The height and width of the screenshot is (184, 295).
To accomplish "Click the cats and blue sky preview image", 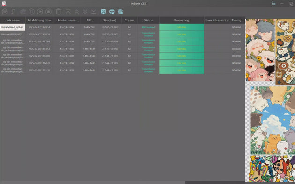I will pos(273,120).
